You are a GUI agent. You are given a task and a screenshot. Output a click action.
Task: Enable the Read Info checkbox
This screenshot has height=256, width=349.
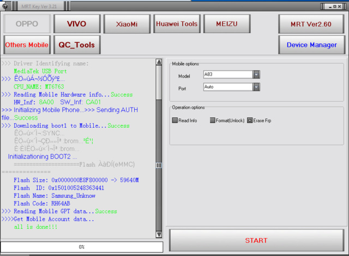(175, 120)
